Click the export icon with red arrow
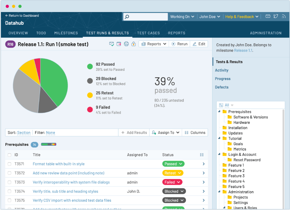 pyautogui.click(x=119, y=44)
